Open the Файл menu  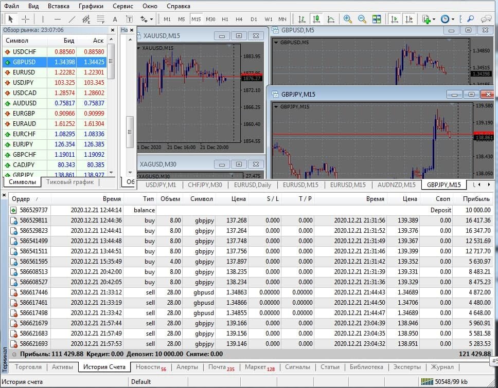12,6
